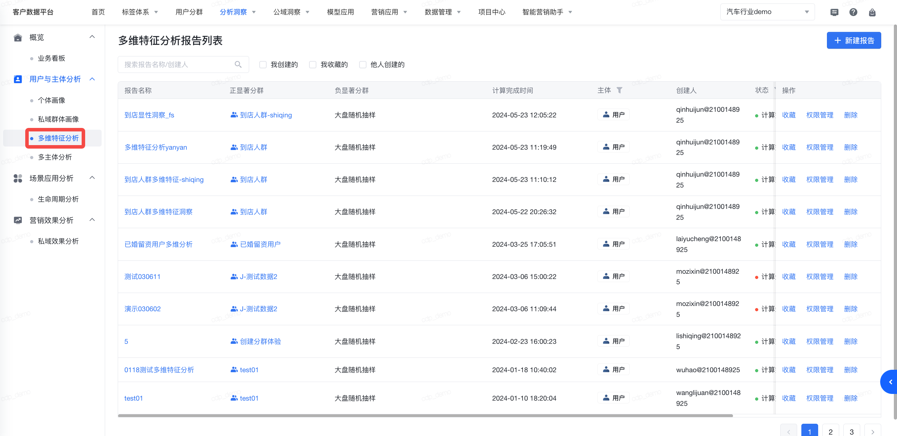Go to page 2
The height and width of the screenshot is (436, 897).
[831, 431]
